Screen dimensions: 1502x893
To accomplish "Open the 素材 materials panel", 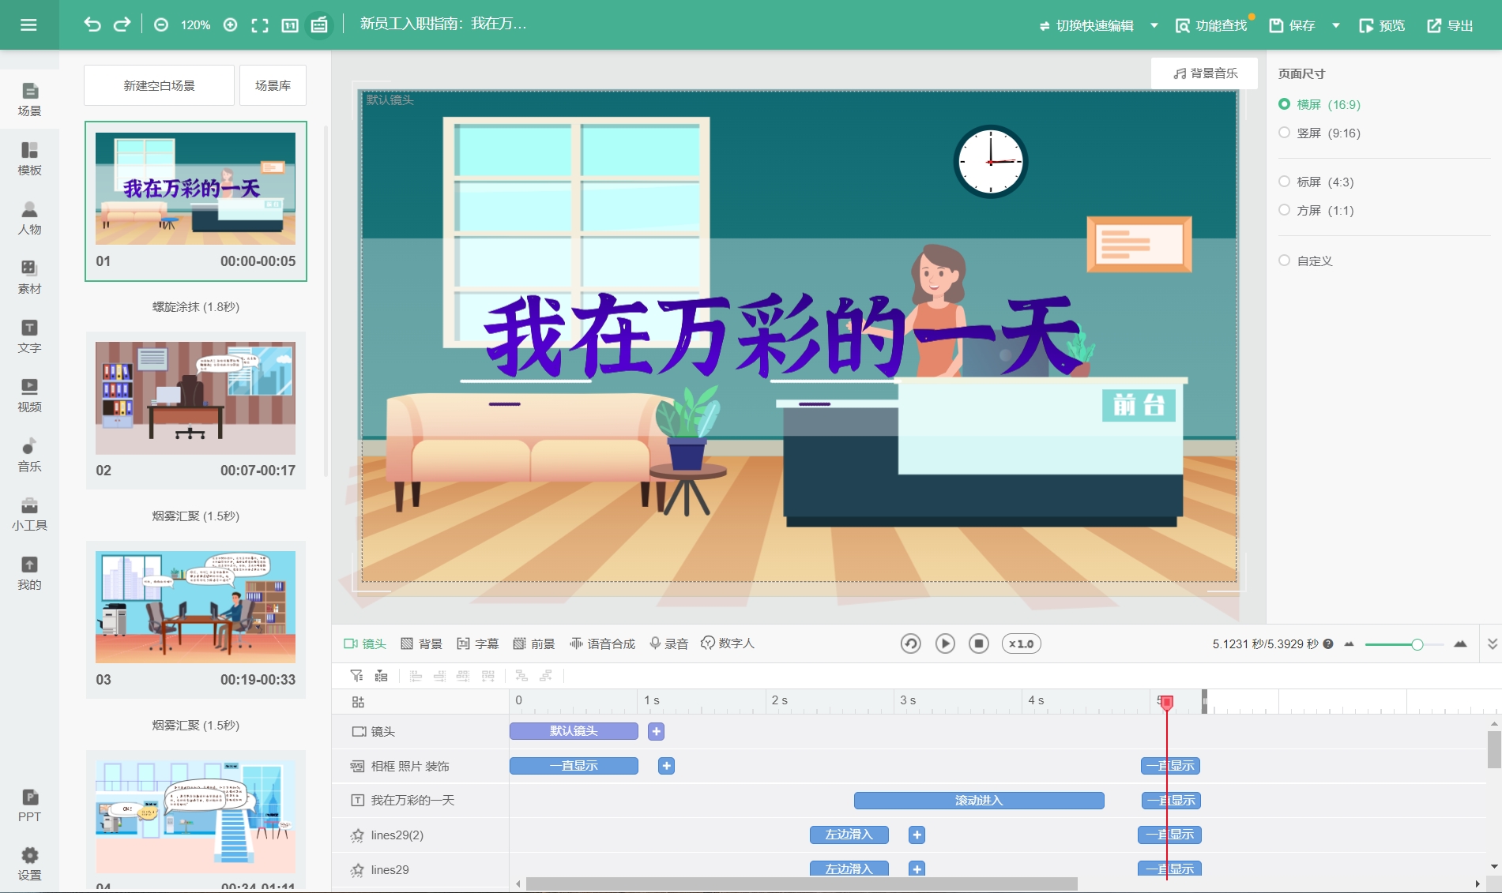I will (x=29, y=277).
